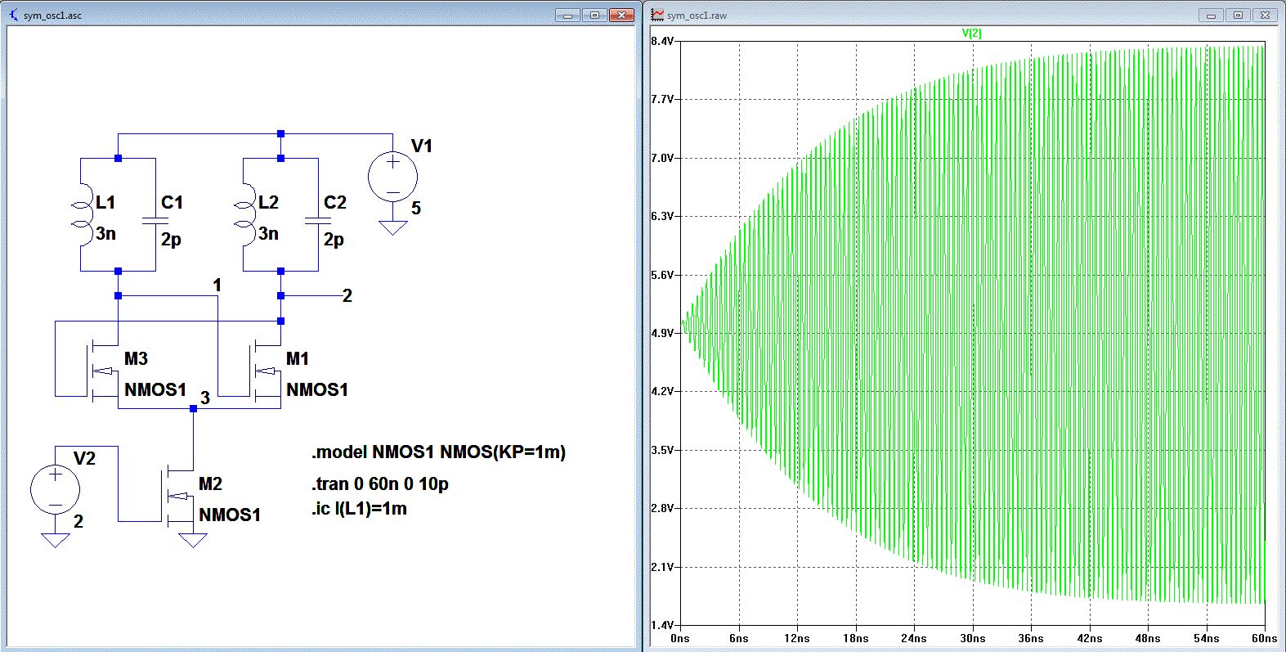Click the .tran 0 60n 0 10p directive
Viewport: 1286px width, 652px height.
coord(379,484)
